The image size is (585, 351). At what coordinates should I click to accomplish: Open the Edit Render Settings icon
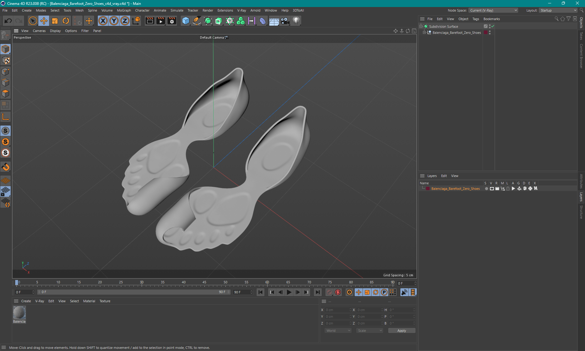(172, 21)
